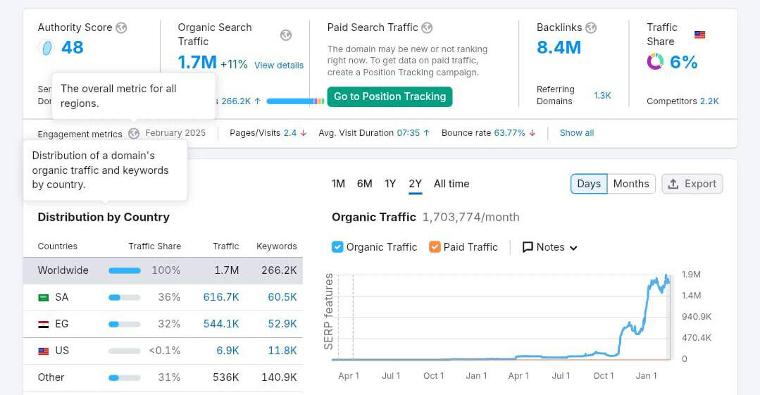Select the 1Y time range tab
Screen dimensions: 760x395
pos(390,184)
